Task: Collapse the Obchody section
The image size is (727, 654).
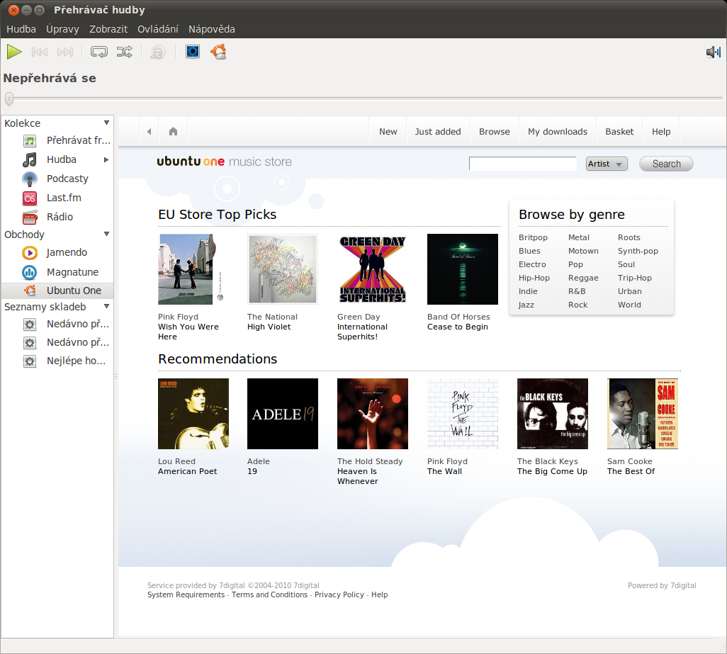Action: [x=106, y=234]
